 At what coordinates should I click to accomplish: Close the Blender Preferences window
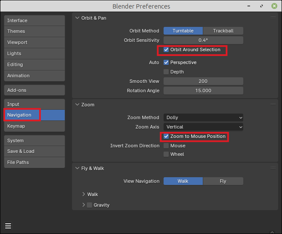point(274,6)
